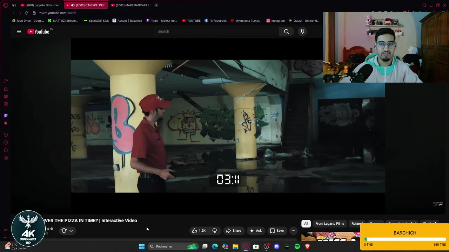This screenshot has height=252, width=449.
Task: Switch to the Lagarto Films browser tab
Action: (x=41, y=5)
